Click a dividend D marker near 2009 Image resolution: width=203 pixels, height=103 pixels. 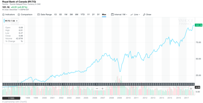(x=119, y=84)
